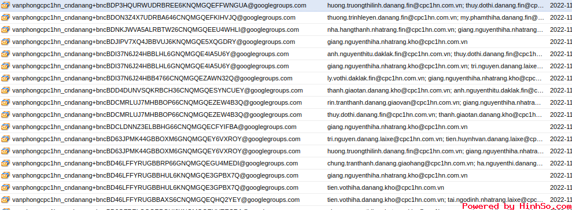Click recipient giang.nguyenthiha.nhatrang.kho in the BDJIPV7XQ4JBBVUJ6K row
The image size is (572, 210).
click(397, 42)
